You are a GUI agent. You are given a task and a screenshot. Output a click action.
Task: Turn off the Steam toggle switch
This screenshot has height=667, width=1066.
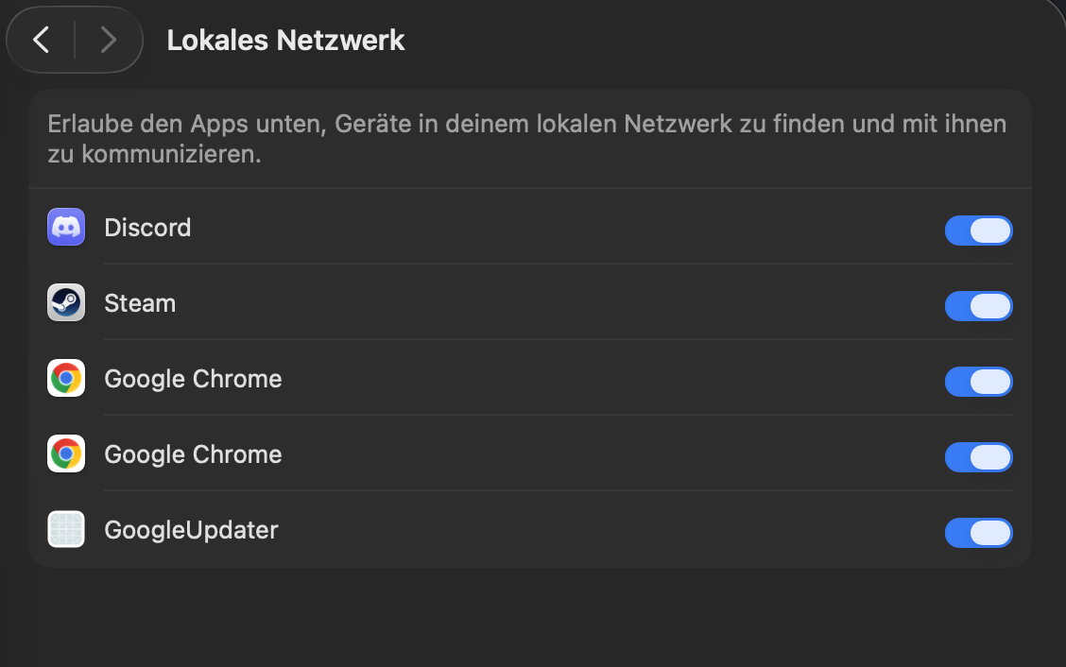point(978,306)
